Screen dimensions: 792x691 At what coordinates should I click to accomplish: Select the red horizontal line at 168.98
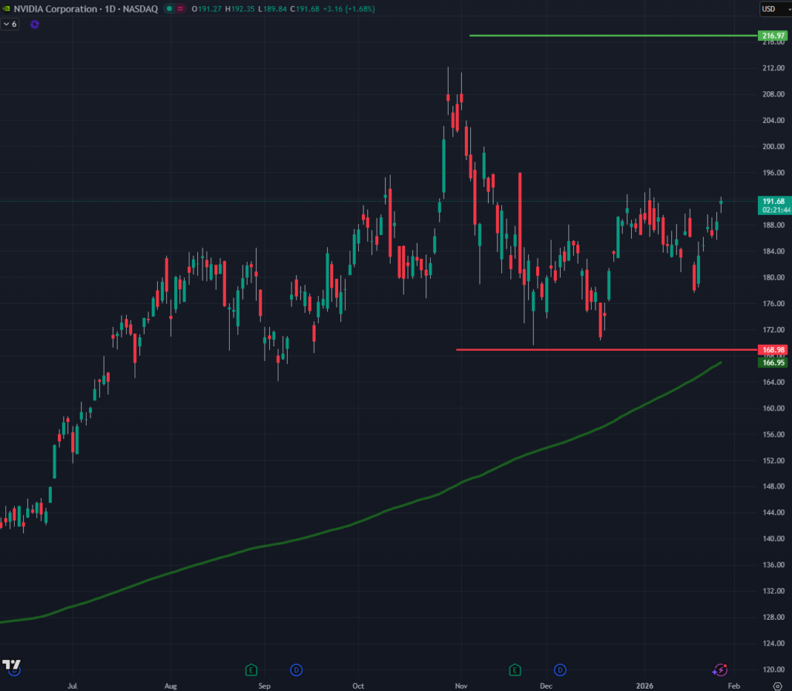(x=603, y=349)
